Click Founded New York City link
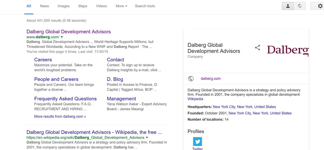324x150 pixels. [260, 113]
